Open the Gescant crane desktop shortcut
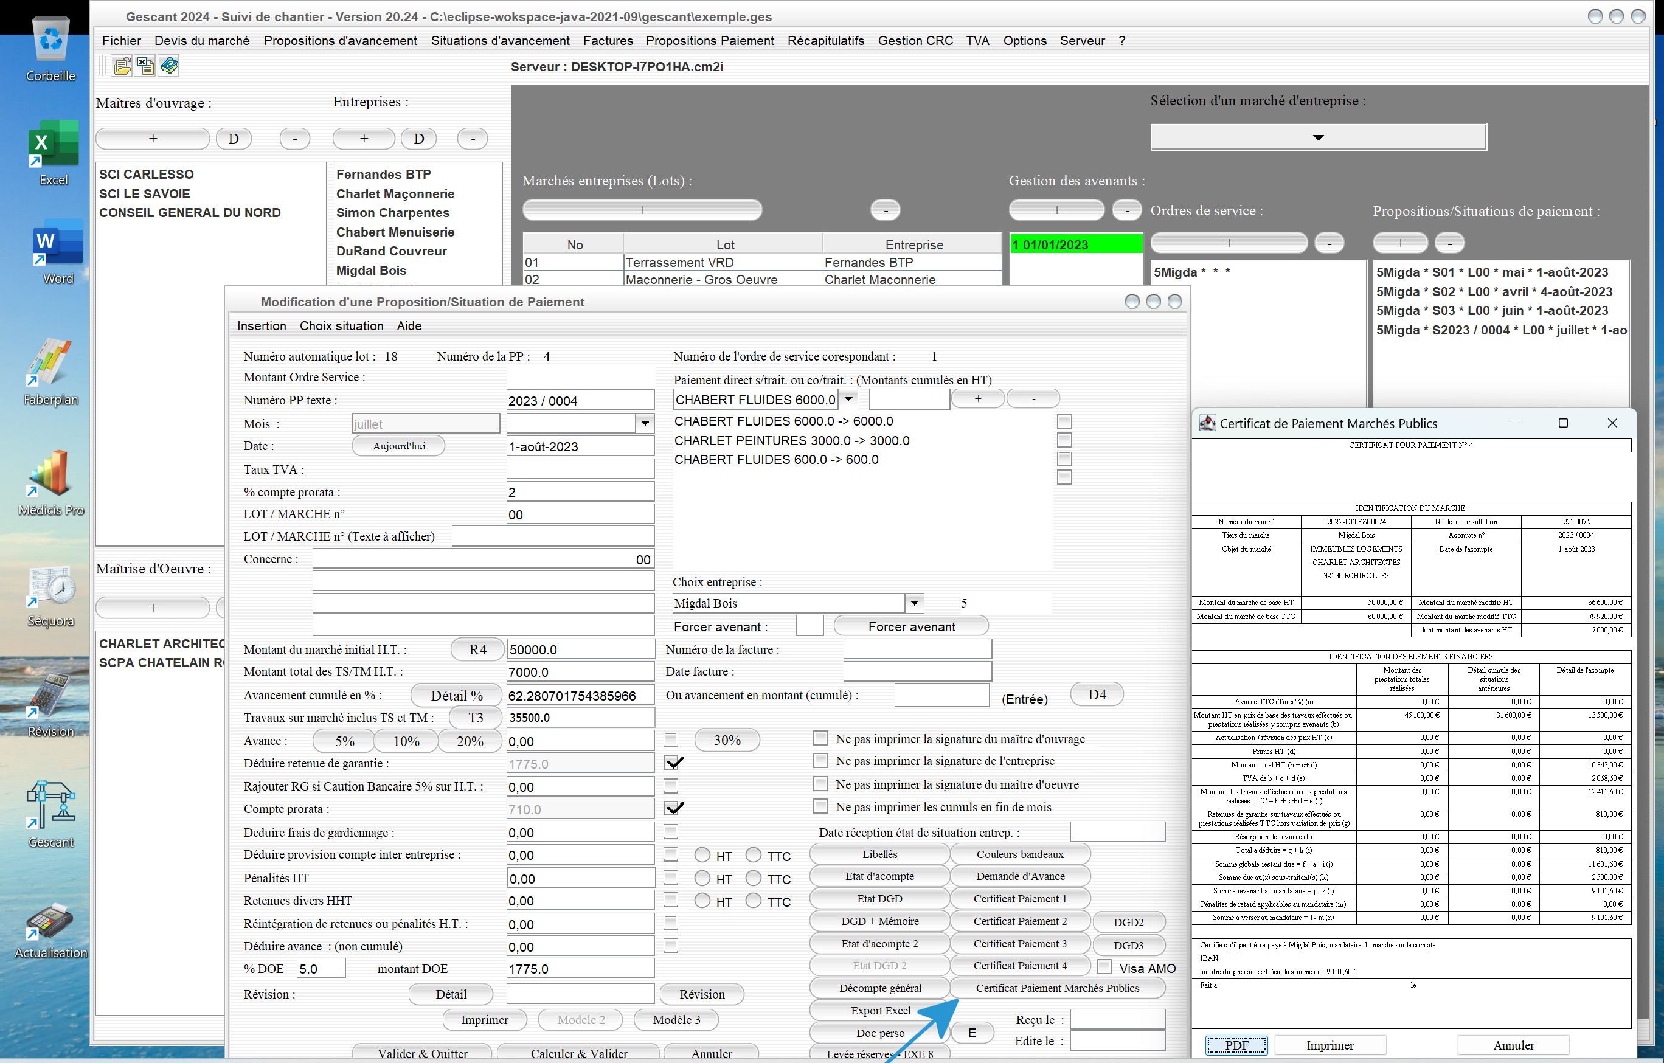This screenshot has width=1664, height=1063. (x=50, y=814)
